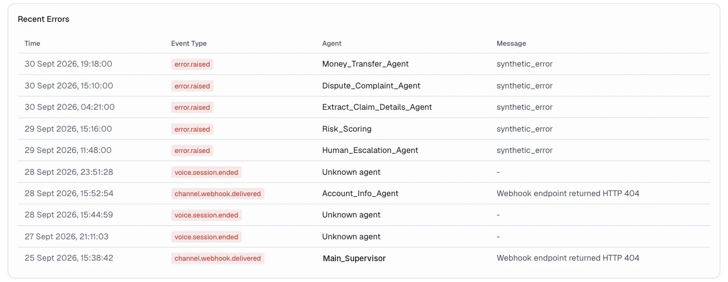Click Webhook HTTP 404 message for Main_Supervisor
This screenshot has width=728, height=282.
tap(568, 258)
